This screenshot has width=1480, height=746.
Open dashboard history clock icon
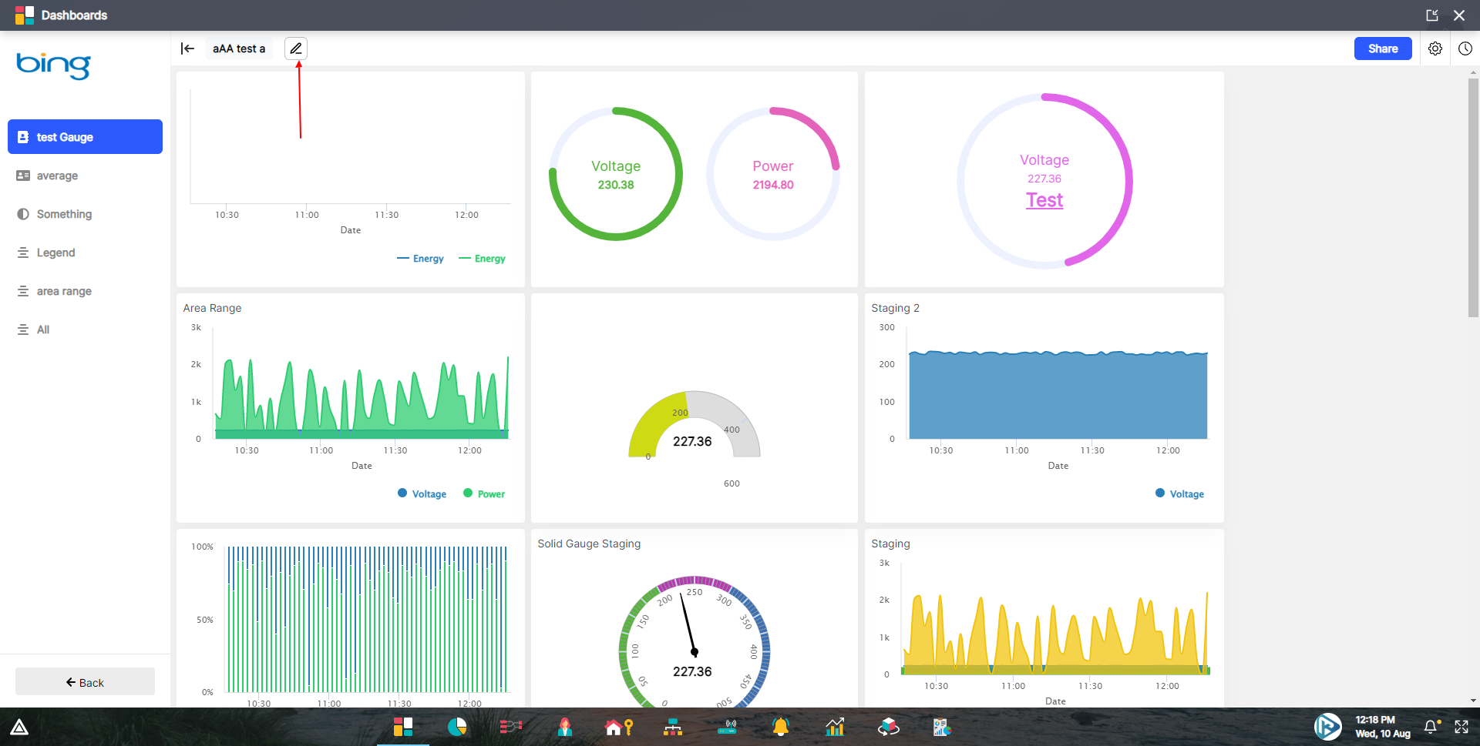tap(1466, 48)
